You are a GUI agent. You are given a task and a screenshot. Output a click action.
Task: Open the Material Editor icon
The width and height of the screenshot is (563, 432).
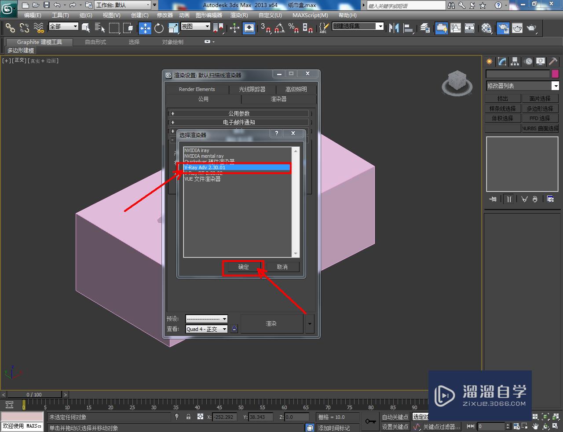(x=486, y=28)
